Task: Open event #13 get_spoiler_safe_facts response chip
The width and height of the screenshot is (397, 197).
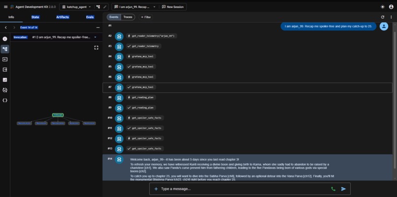Action: point(145,148)
